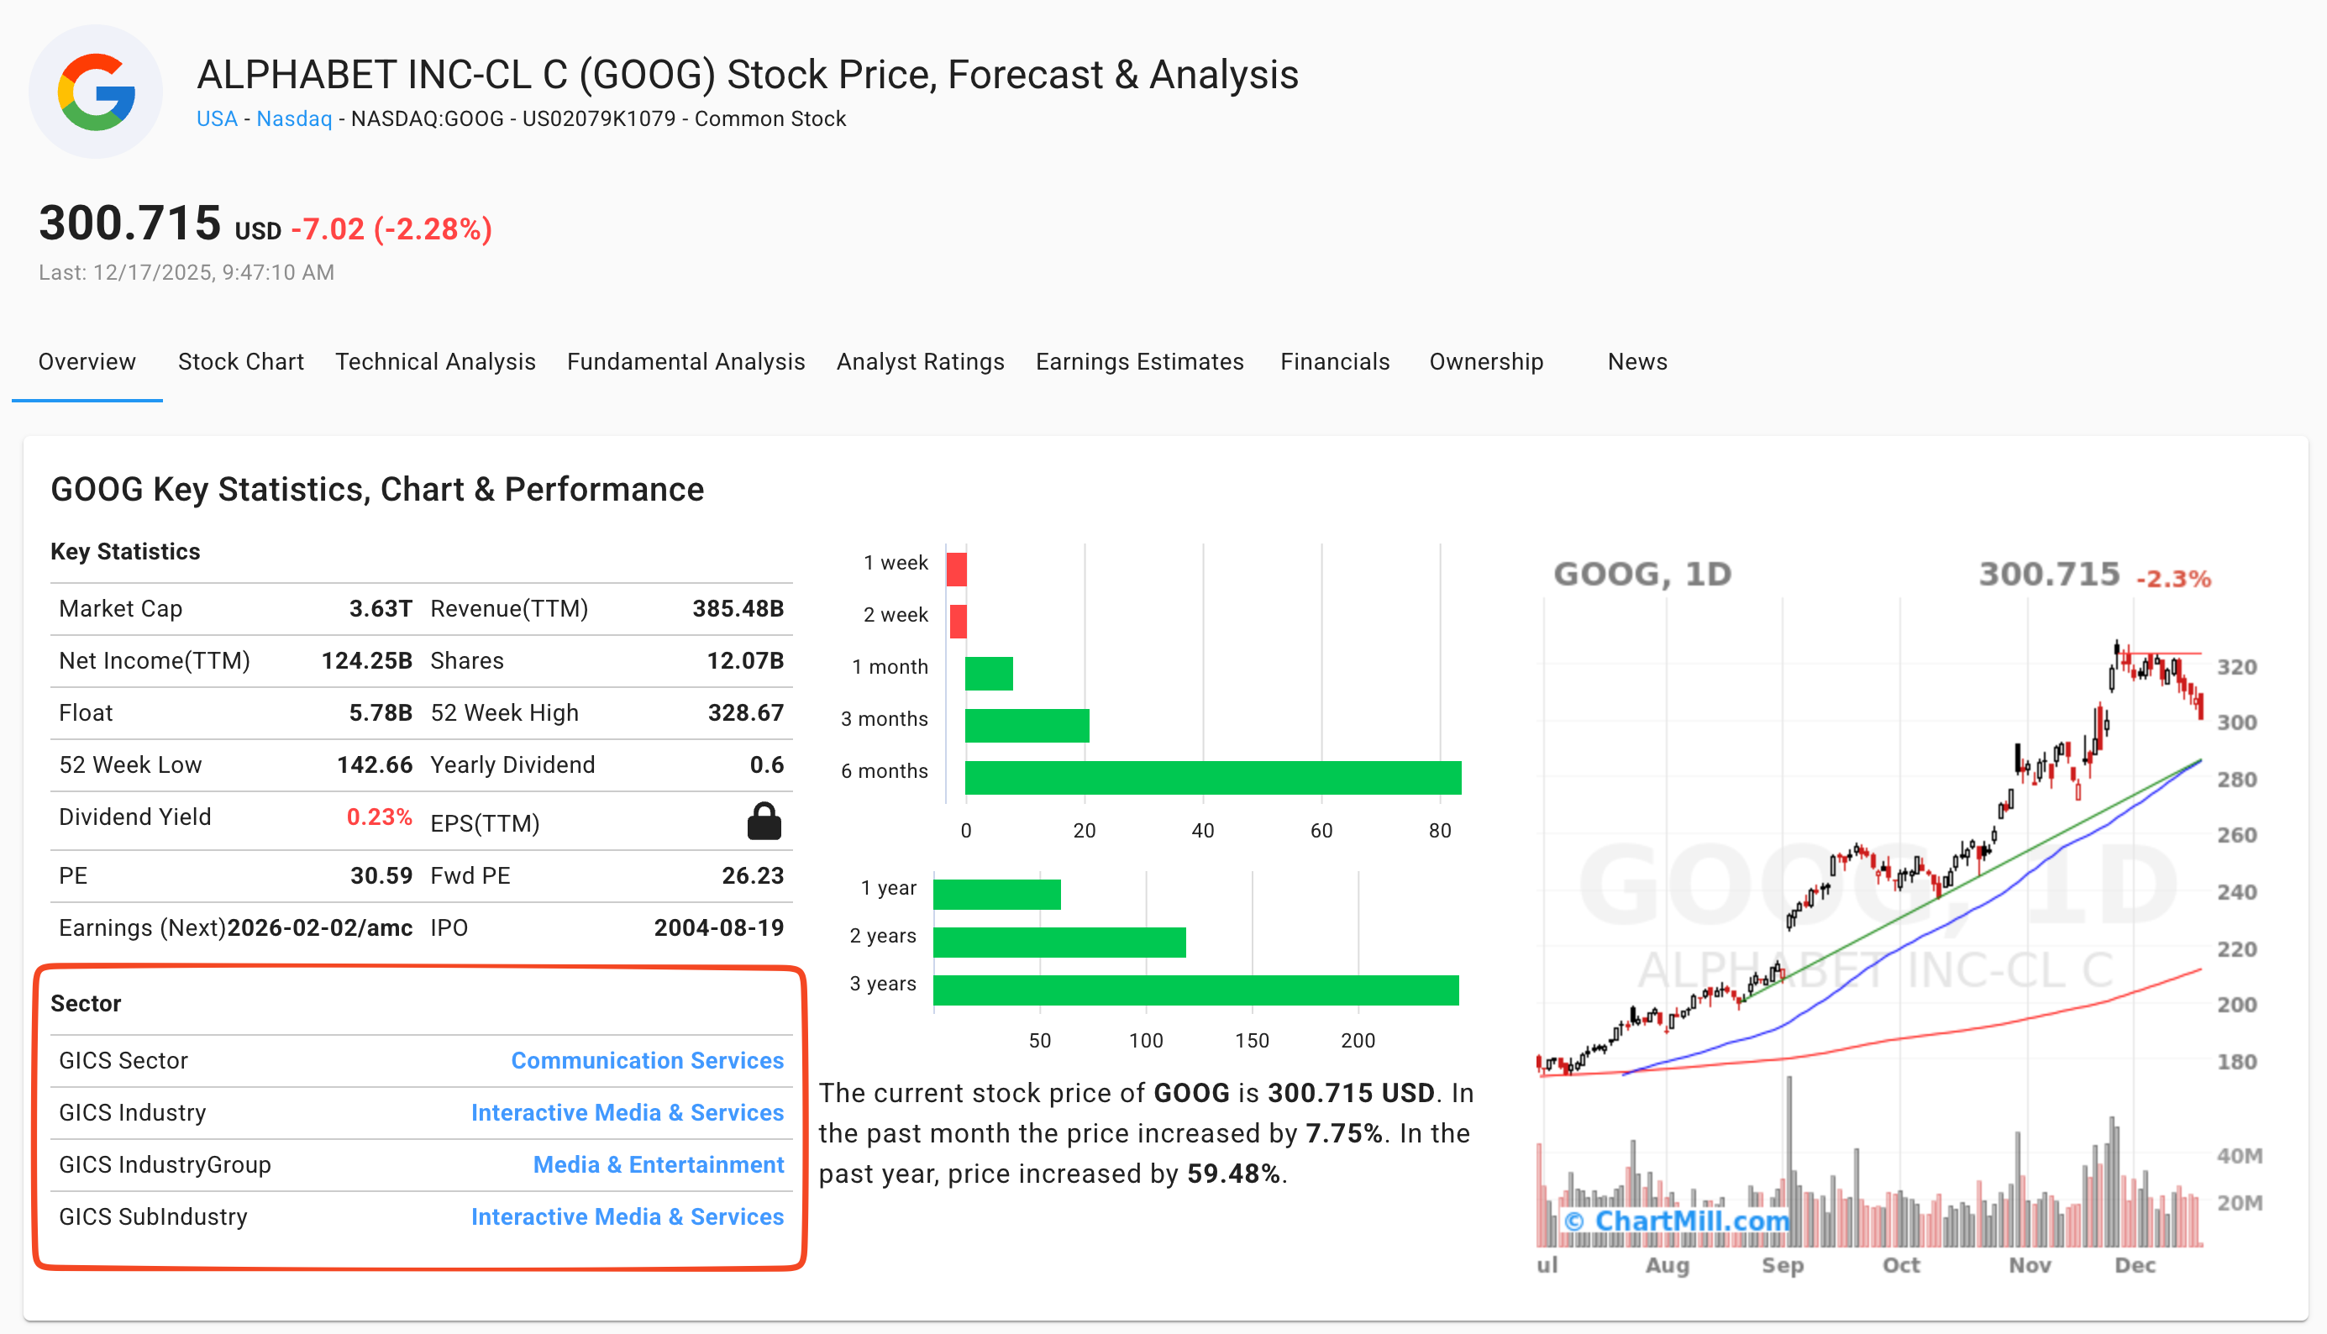This screenshot has width=2327, height=1334.
Task: Select the Earnings Estimates tab
Action: [1139, 362]
